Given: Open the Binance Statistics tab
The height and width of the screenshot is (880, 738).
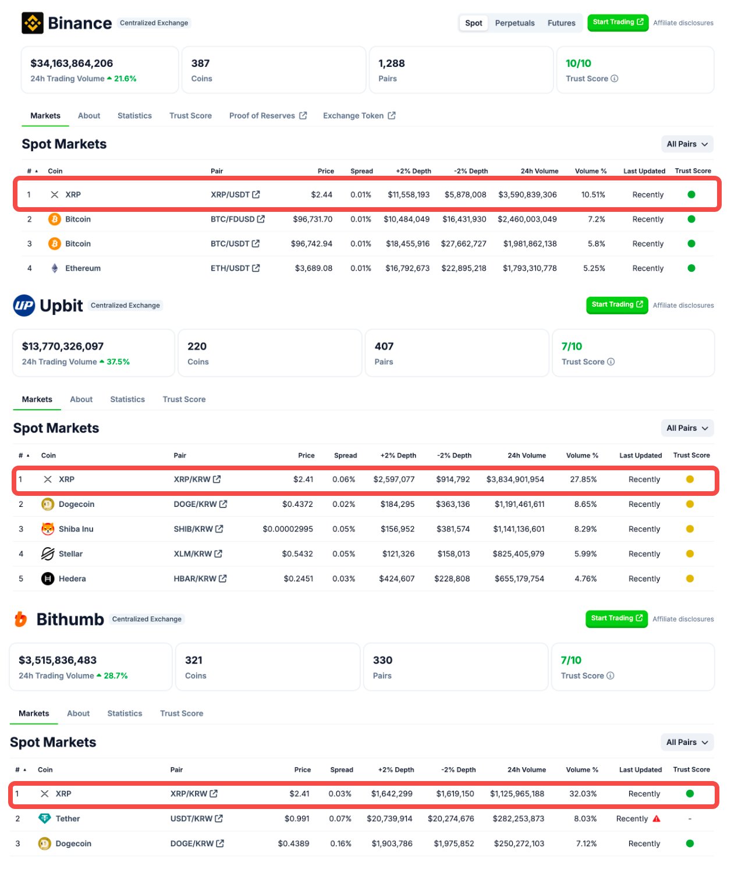Looking at the screenshot, I should tap(134, 116).
